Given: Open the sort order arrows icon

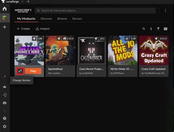Looking at the screenshot, I should [151, 29].
